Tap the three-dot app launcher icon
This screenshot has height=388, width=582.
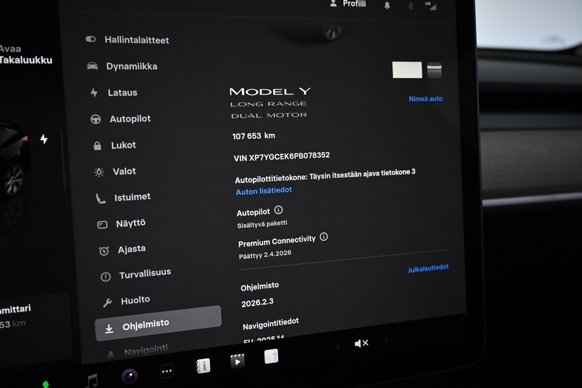(167, 371)
